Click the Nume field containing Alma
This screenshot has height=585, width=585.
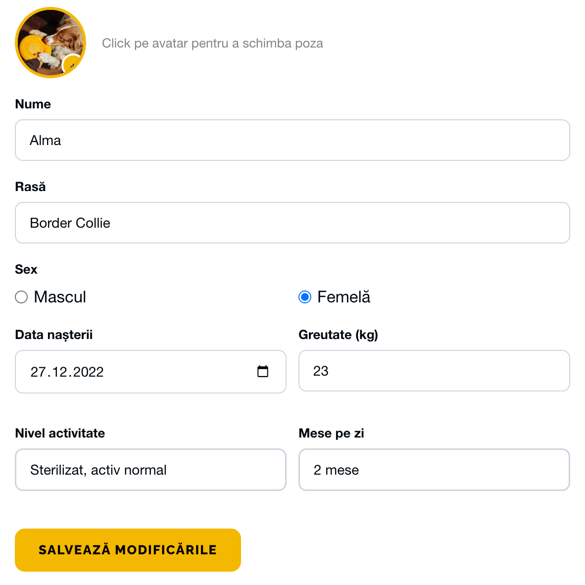point(292,140)
